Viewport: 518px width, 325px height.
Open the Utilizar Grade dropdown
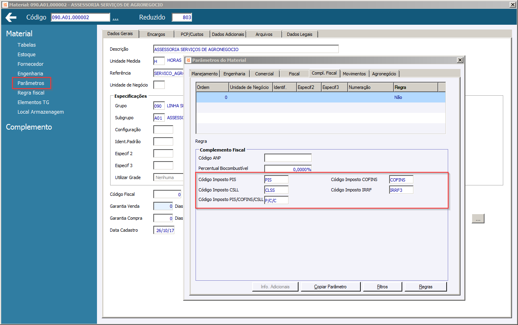(x=168, y=177)
